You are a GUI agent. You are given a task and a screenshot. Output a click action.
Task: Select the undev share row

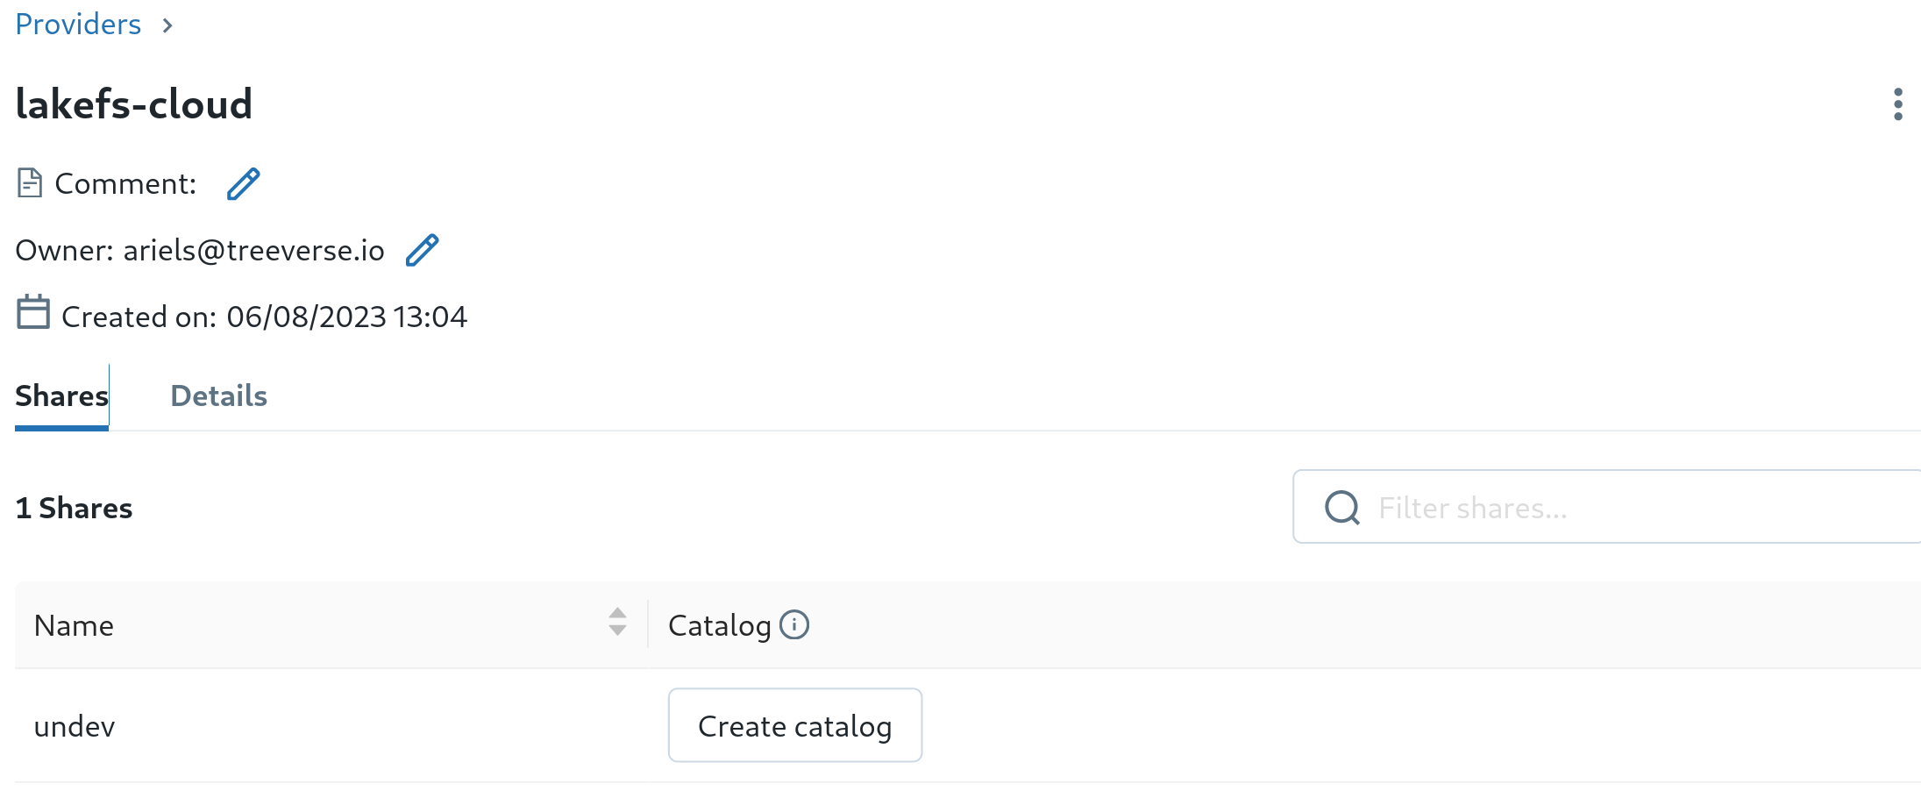click(x=75, y=725)
